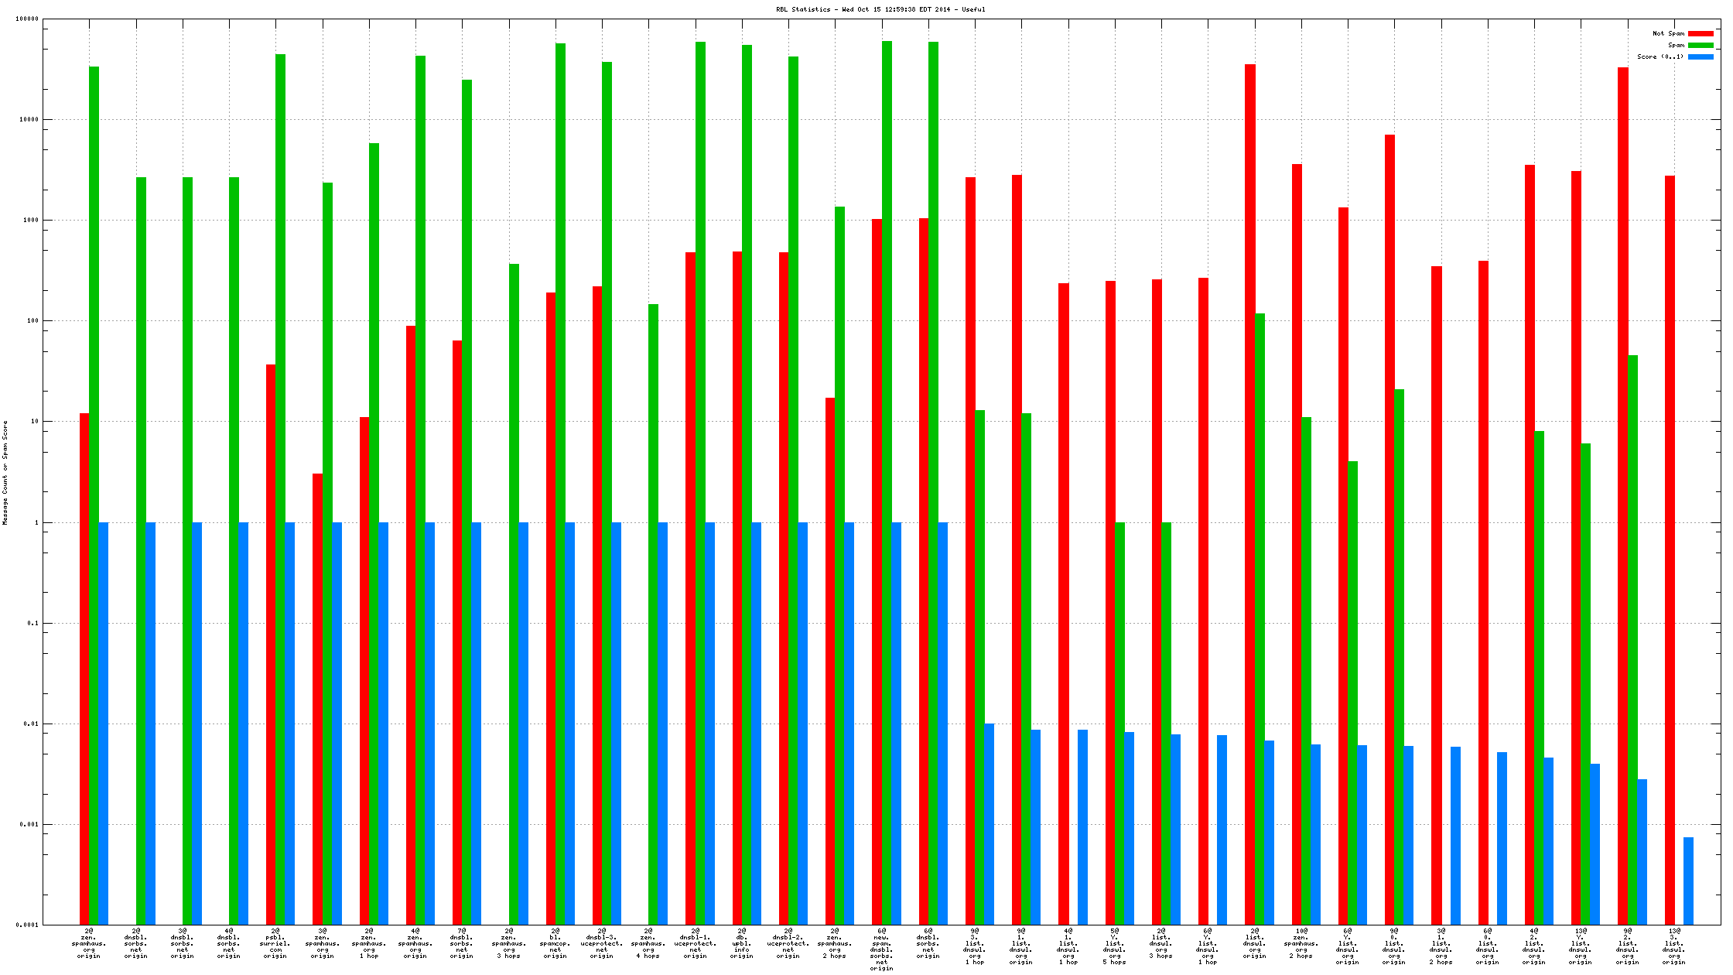The width and height of the screenshot is (1733, 975).
Task: Click the 100000 y-axis tick label
Action: tap(27, 19)
